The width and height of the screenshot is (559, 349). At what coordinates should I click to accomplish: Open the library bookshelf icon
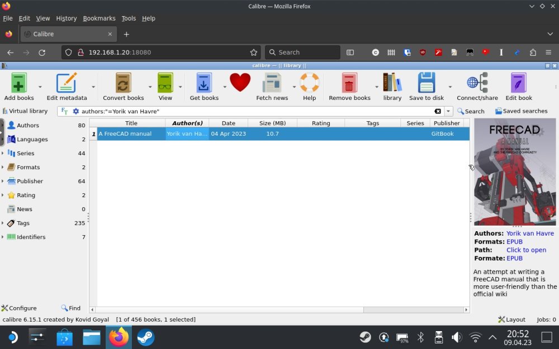point(392,83)
